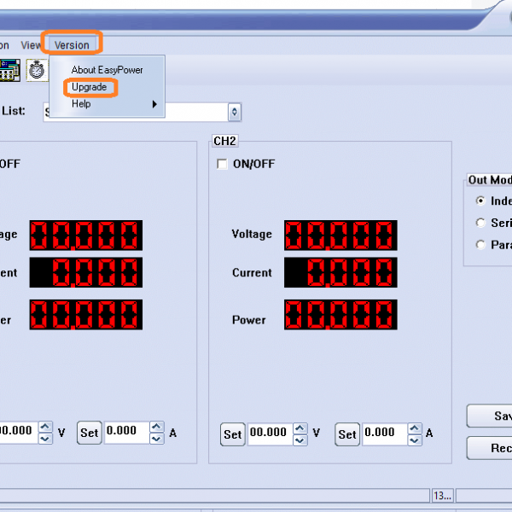Click the CH2 current input field
Image resolution: width=512 pixels, height=512 pixels.
coord(384,433)
